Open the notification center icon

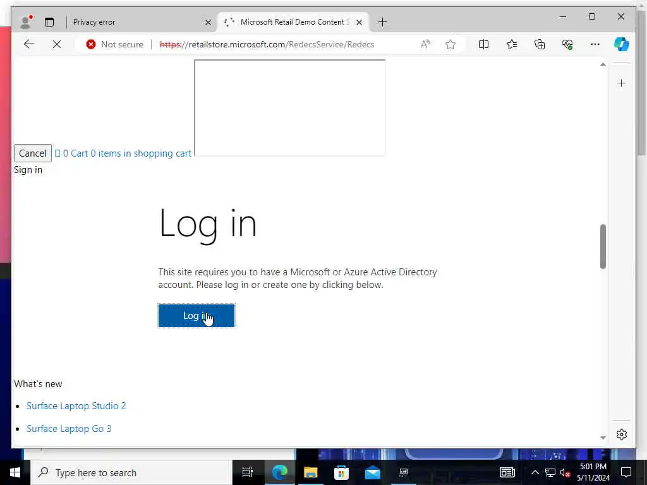pyautogui.click(x=626, y=472)
